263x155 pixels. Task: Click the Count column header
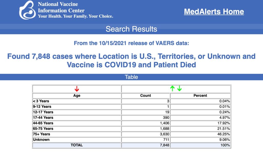point(146,96)
